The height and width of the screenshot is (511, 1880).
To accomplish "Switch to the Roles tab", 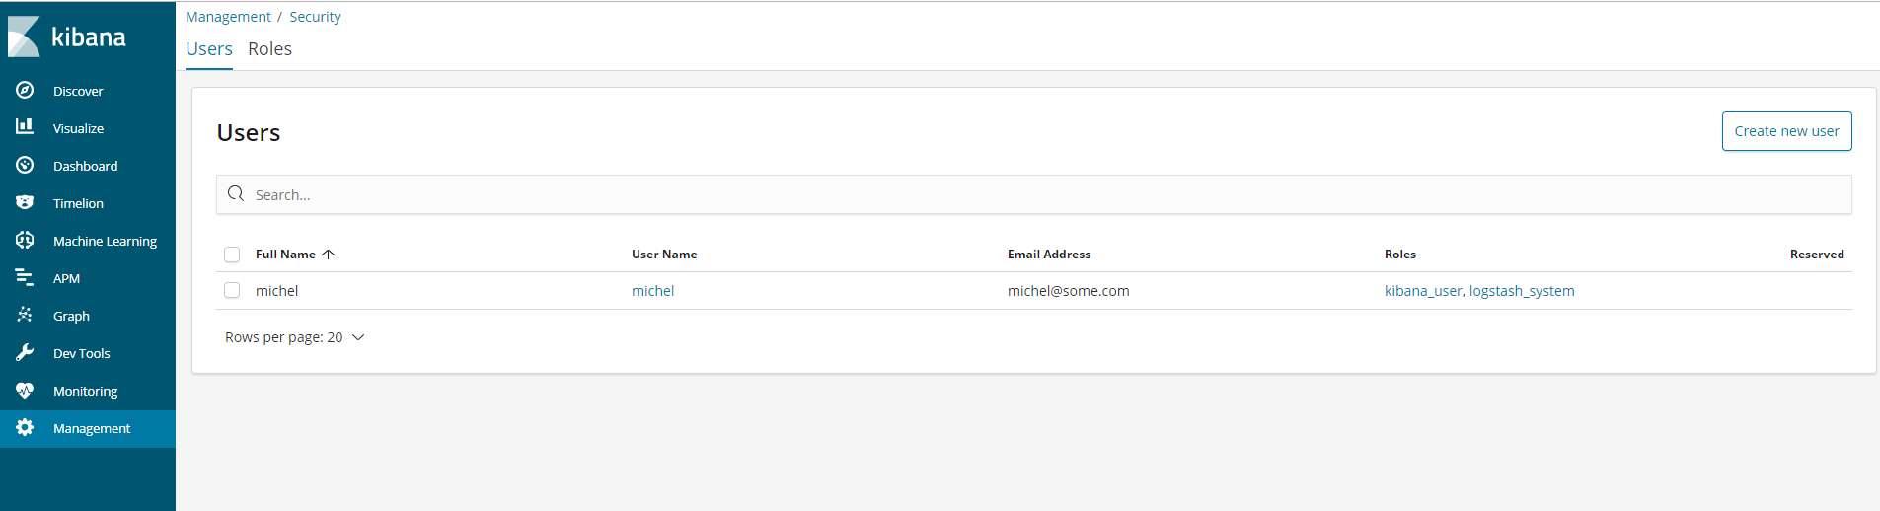I will 269,49.
